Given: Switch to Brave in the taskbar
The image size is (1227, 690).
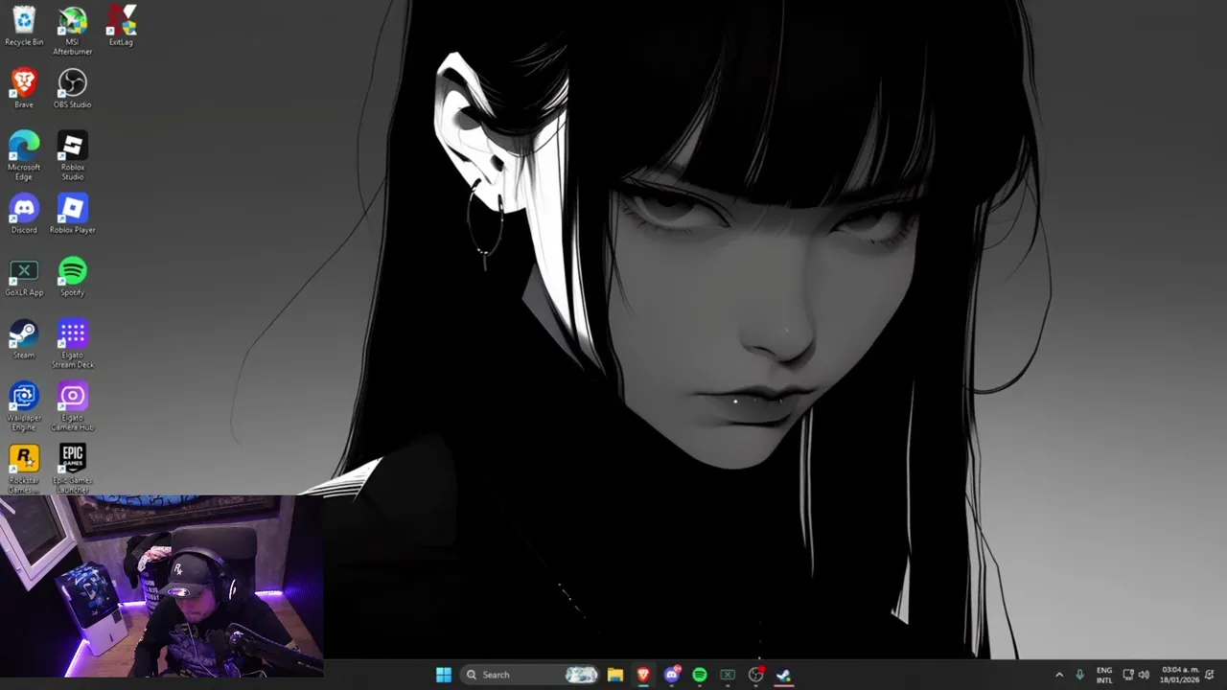Looking at the screenshot, I should coord(643,675).
